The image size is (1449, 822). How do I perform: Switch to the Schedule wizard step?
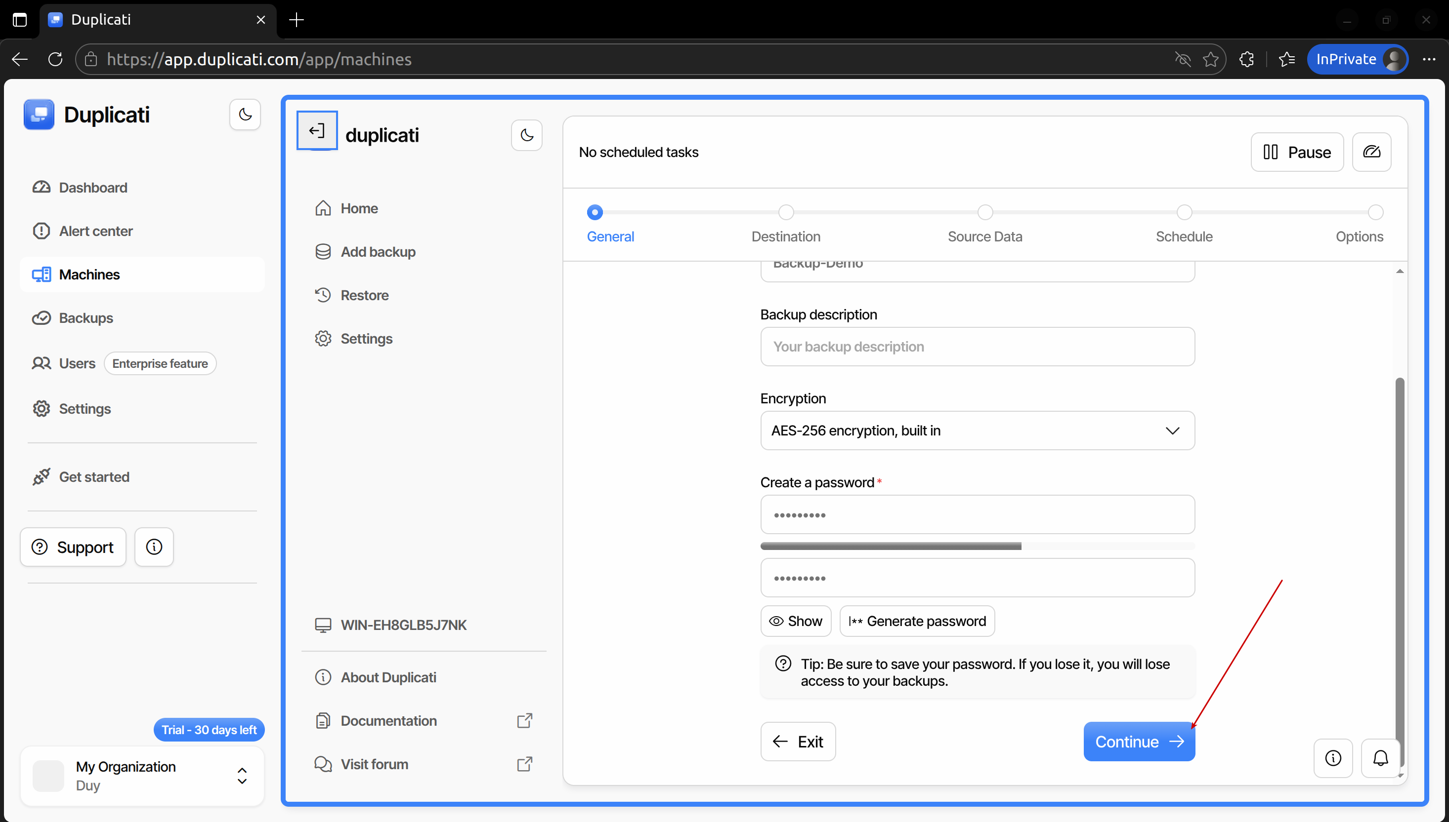1184,213
